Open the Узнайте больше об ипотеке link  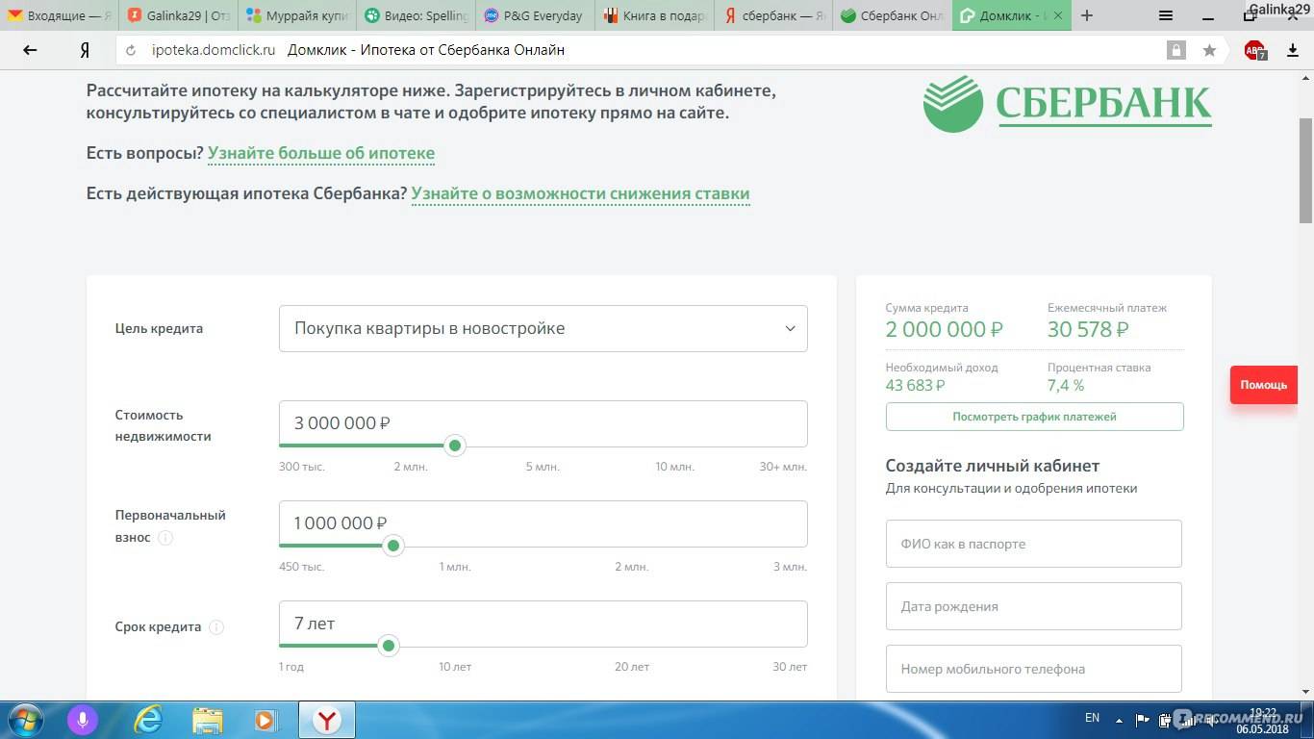pos(321,153)
